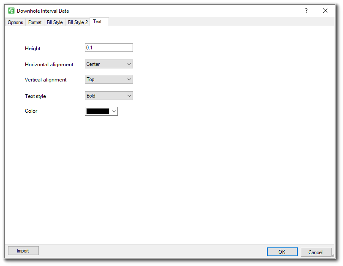Click the Text style dropdown chevron

tap(128, 95)
